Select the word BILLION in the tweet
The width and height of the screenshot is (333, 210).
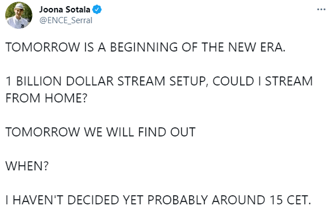(39, 81)
